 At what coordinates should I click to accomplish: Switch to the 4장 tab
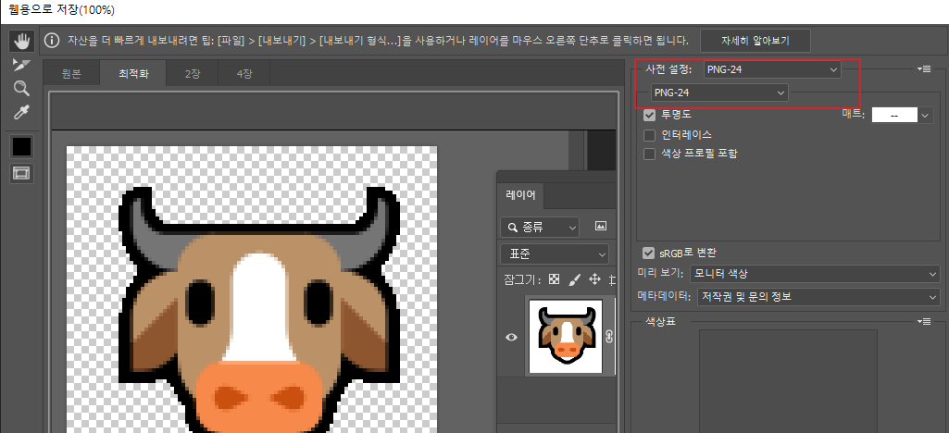pos(243,74)
